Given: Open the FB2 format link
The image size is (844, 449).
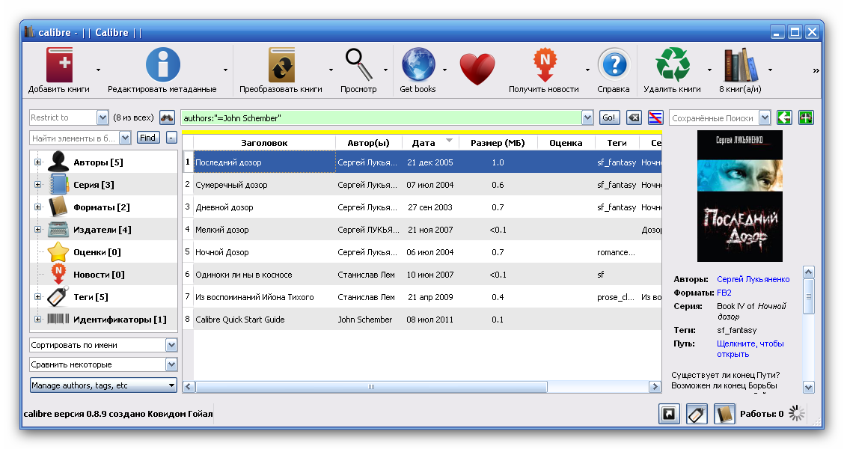Looking at the screenshot, I should pyautogui.click(x=724, y=293).
